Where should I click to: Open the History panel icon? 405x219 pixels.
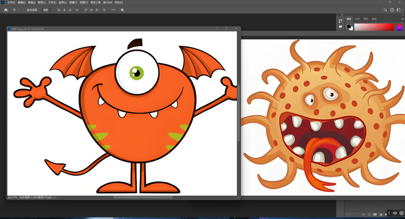click(340, 21)
